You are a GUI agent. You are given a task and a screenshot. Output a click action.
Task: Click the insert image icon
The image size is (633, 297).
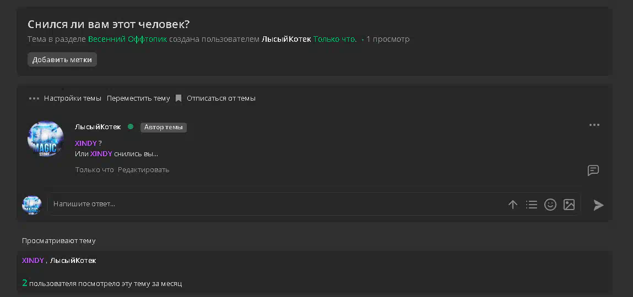click(x=569, y=205)
